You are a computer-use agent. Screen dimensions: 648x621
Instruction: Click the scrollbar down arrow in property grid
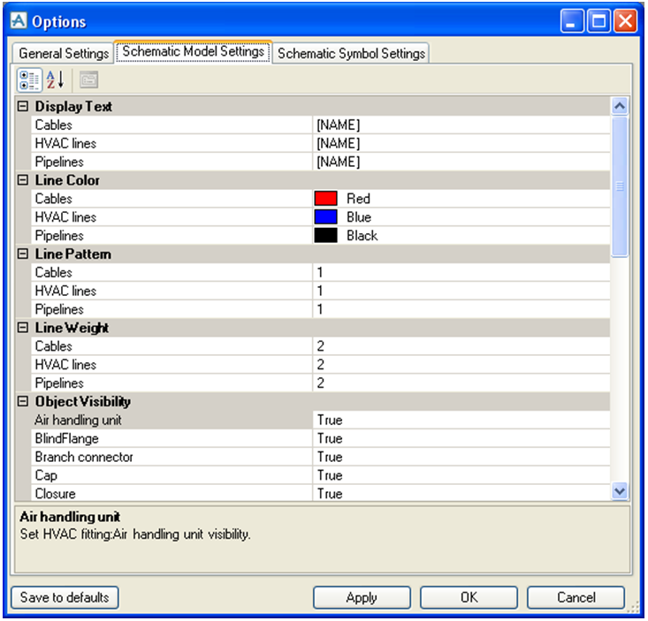click(x=620, y=491)
